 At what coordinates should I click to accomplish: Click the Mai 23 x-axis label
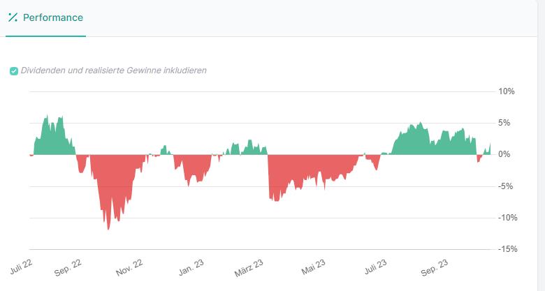click(x=313, y=267)
